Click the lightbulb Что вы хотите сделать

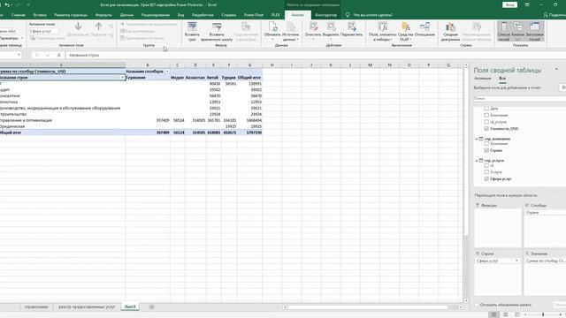(348, 15)
